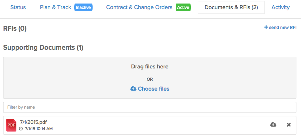Image resolution: width=301 pixels, height=140 pixels.
Task: Click the Choose files link
Action: pyautogui.click(x=153, y=89)
